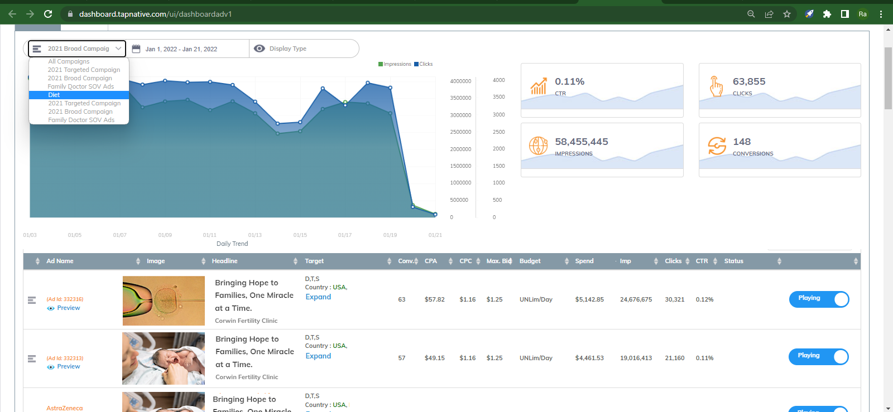Open the 148 Conversions summary card
Screen dimensions: 893x412
click(780, 149)
